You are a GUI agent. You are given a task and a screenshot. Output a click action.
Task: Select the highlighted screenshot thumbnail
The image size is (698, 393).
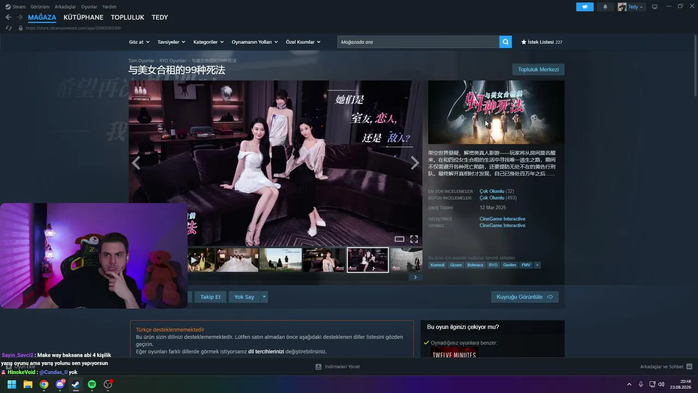tap(368, 260)
